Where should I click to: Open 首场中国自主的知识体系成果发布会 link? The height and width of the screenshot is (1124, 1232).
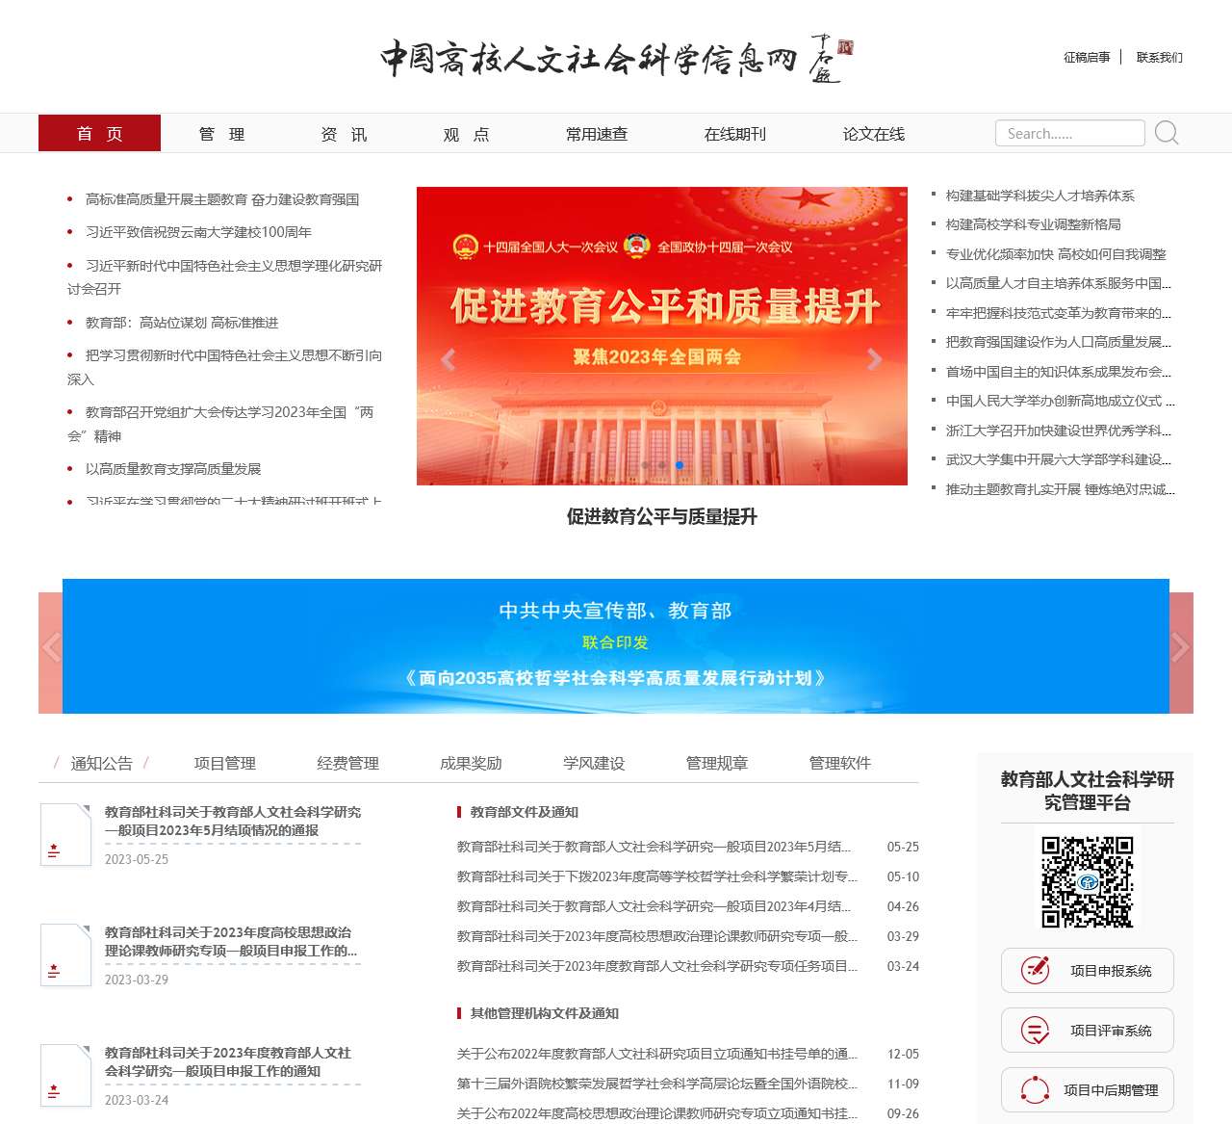click(x=1059, y=372)
